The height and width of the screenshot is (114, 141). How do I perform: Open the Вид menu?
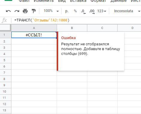(x=62, y=1)
